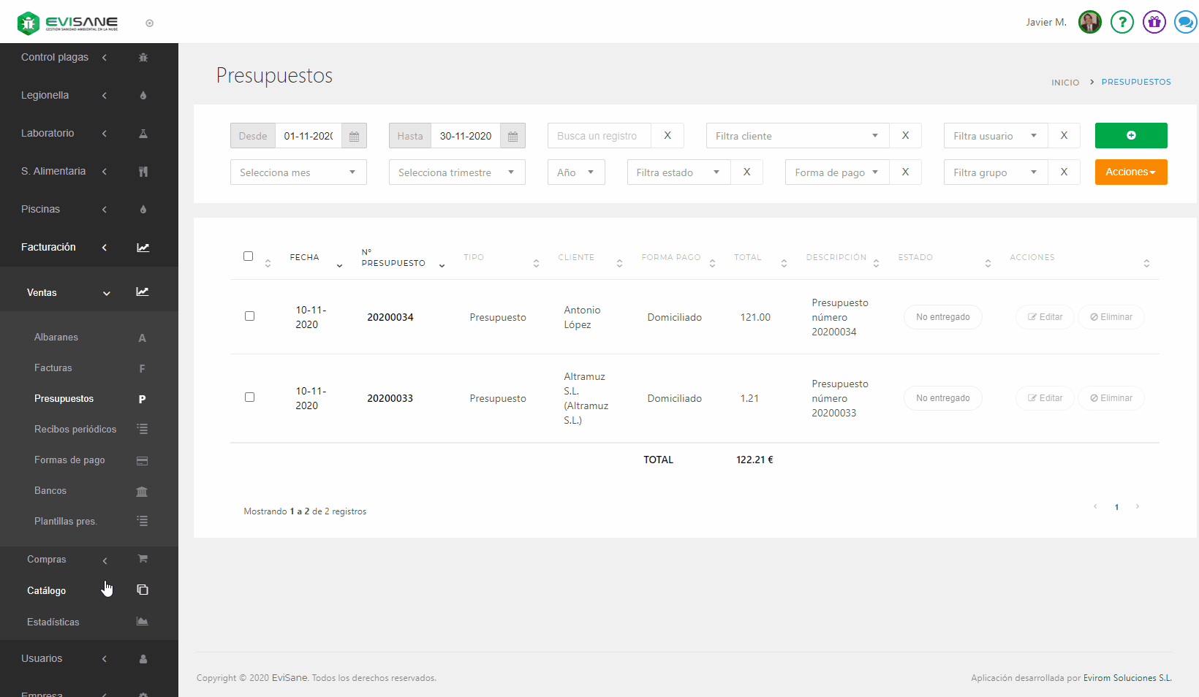
Task: Expand the Filtra estado dropdown
Action: [678, 172]
